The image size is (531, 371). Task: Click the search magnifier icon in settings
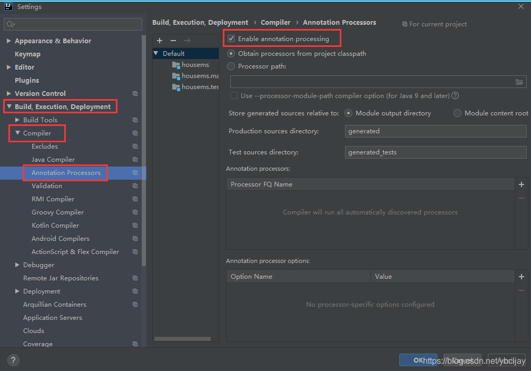pyautogui.click(x=11, y=24)
